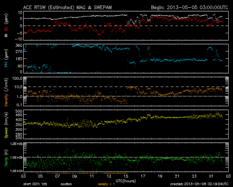Click the '1.0E+05' tick on the Temp axis
This screenshot has height=187, width=233.
(16, 157)
